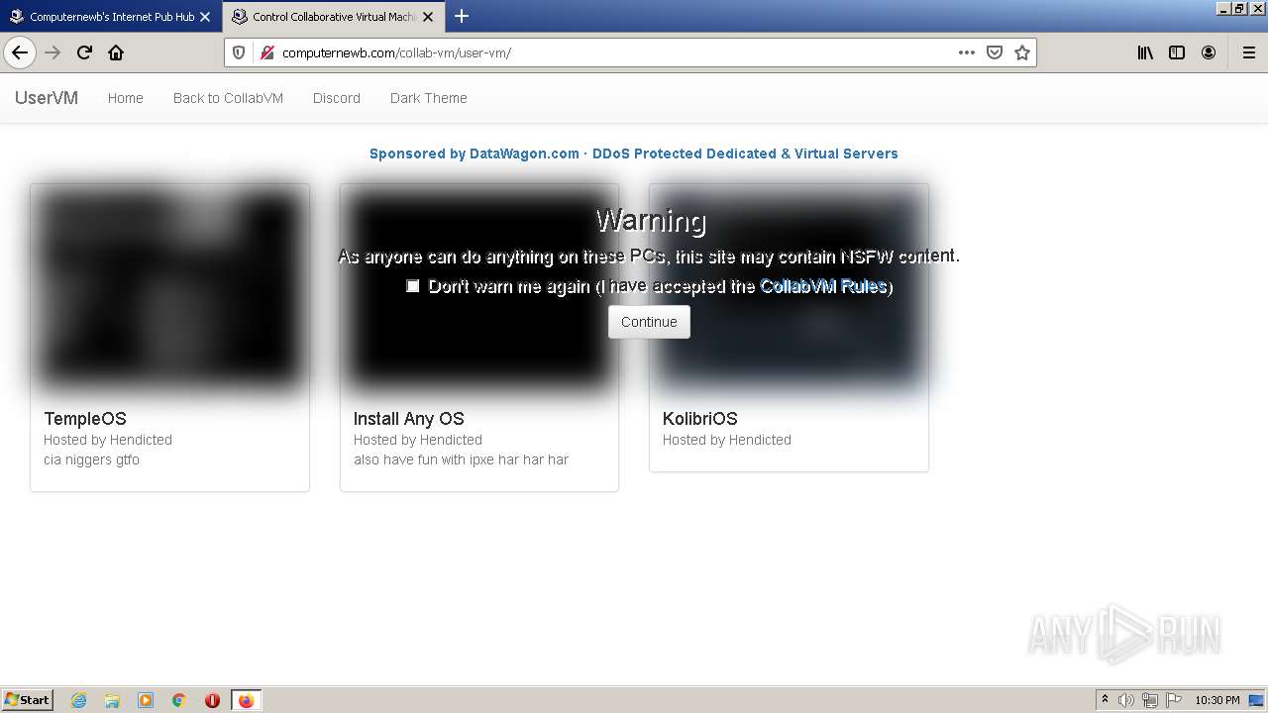Screen dimensions: 1268x713
Task: Open the Install Any OS thumbnail
Action: [478, 288]
